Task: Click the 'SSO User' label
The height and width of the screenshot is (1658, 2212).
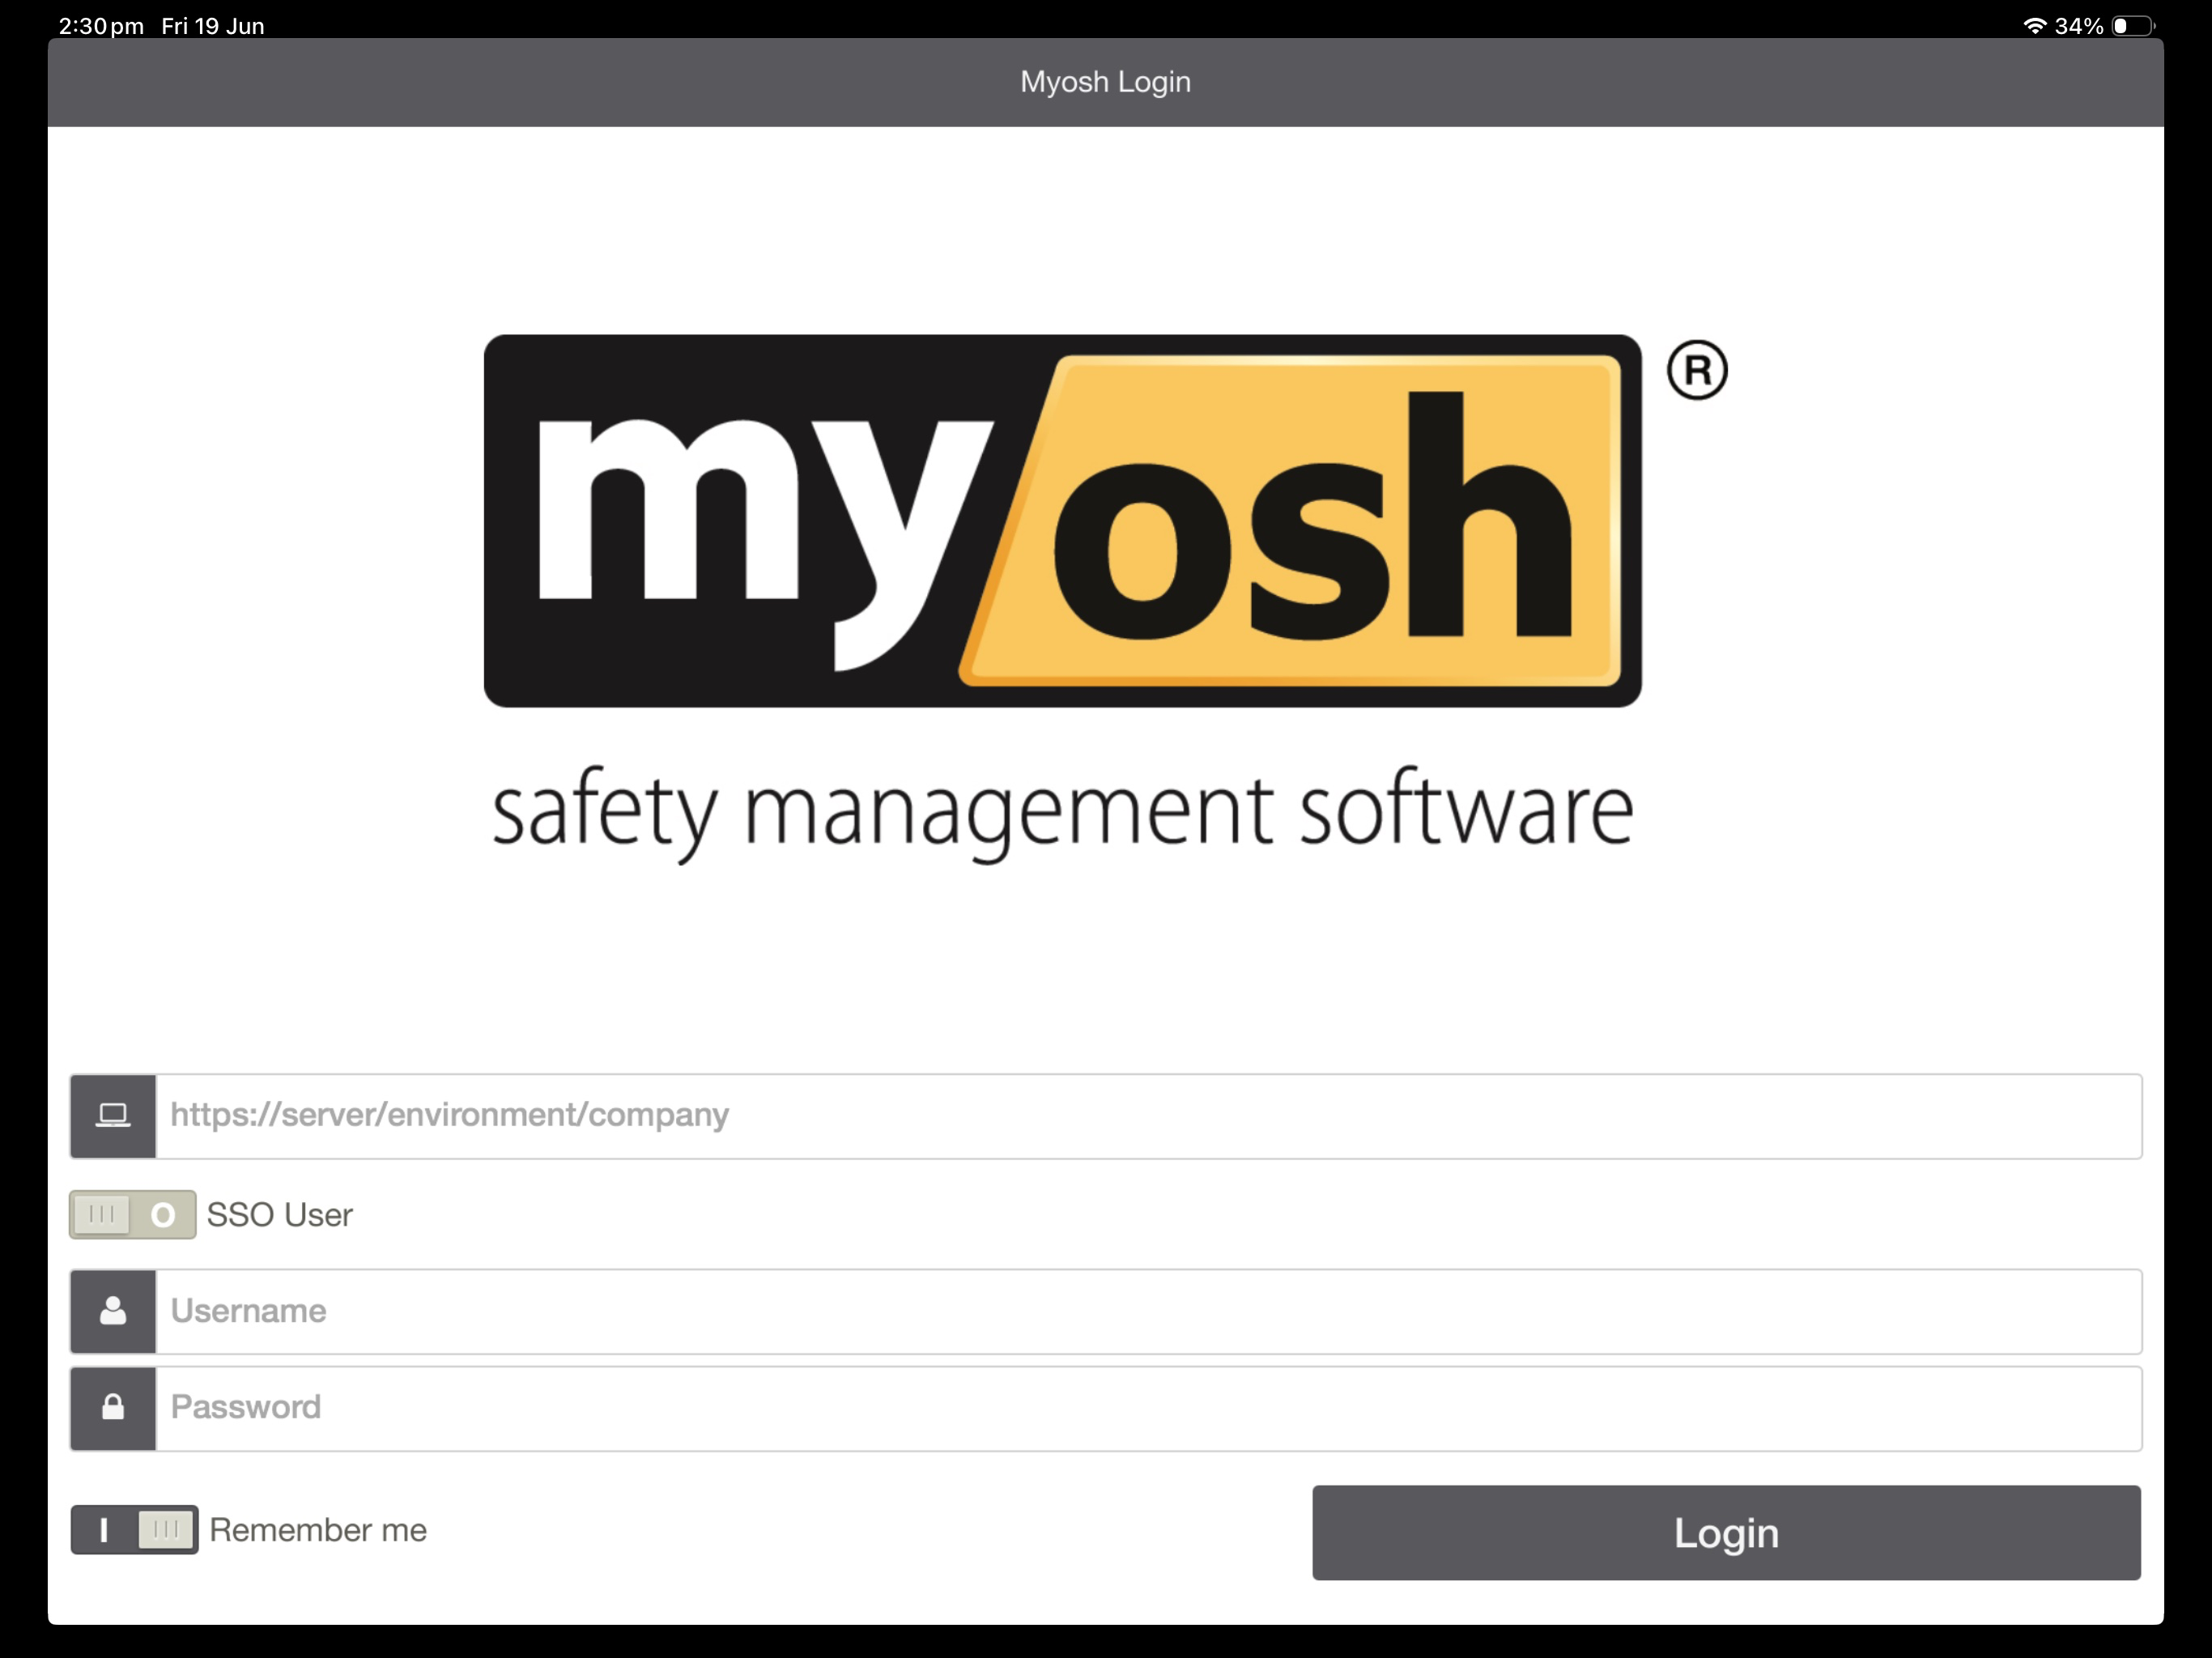Action: click(280, 1215)
